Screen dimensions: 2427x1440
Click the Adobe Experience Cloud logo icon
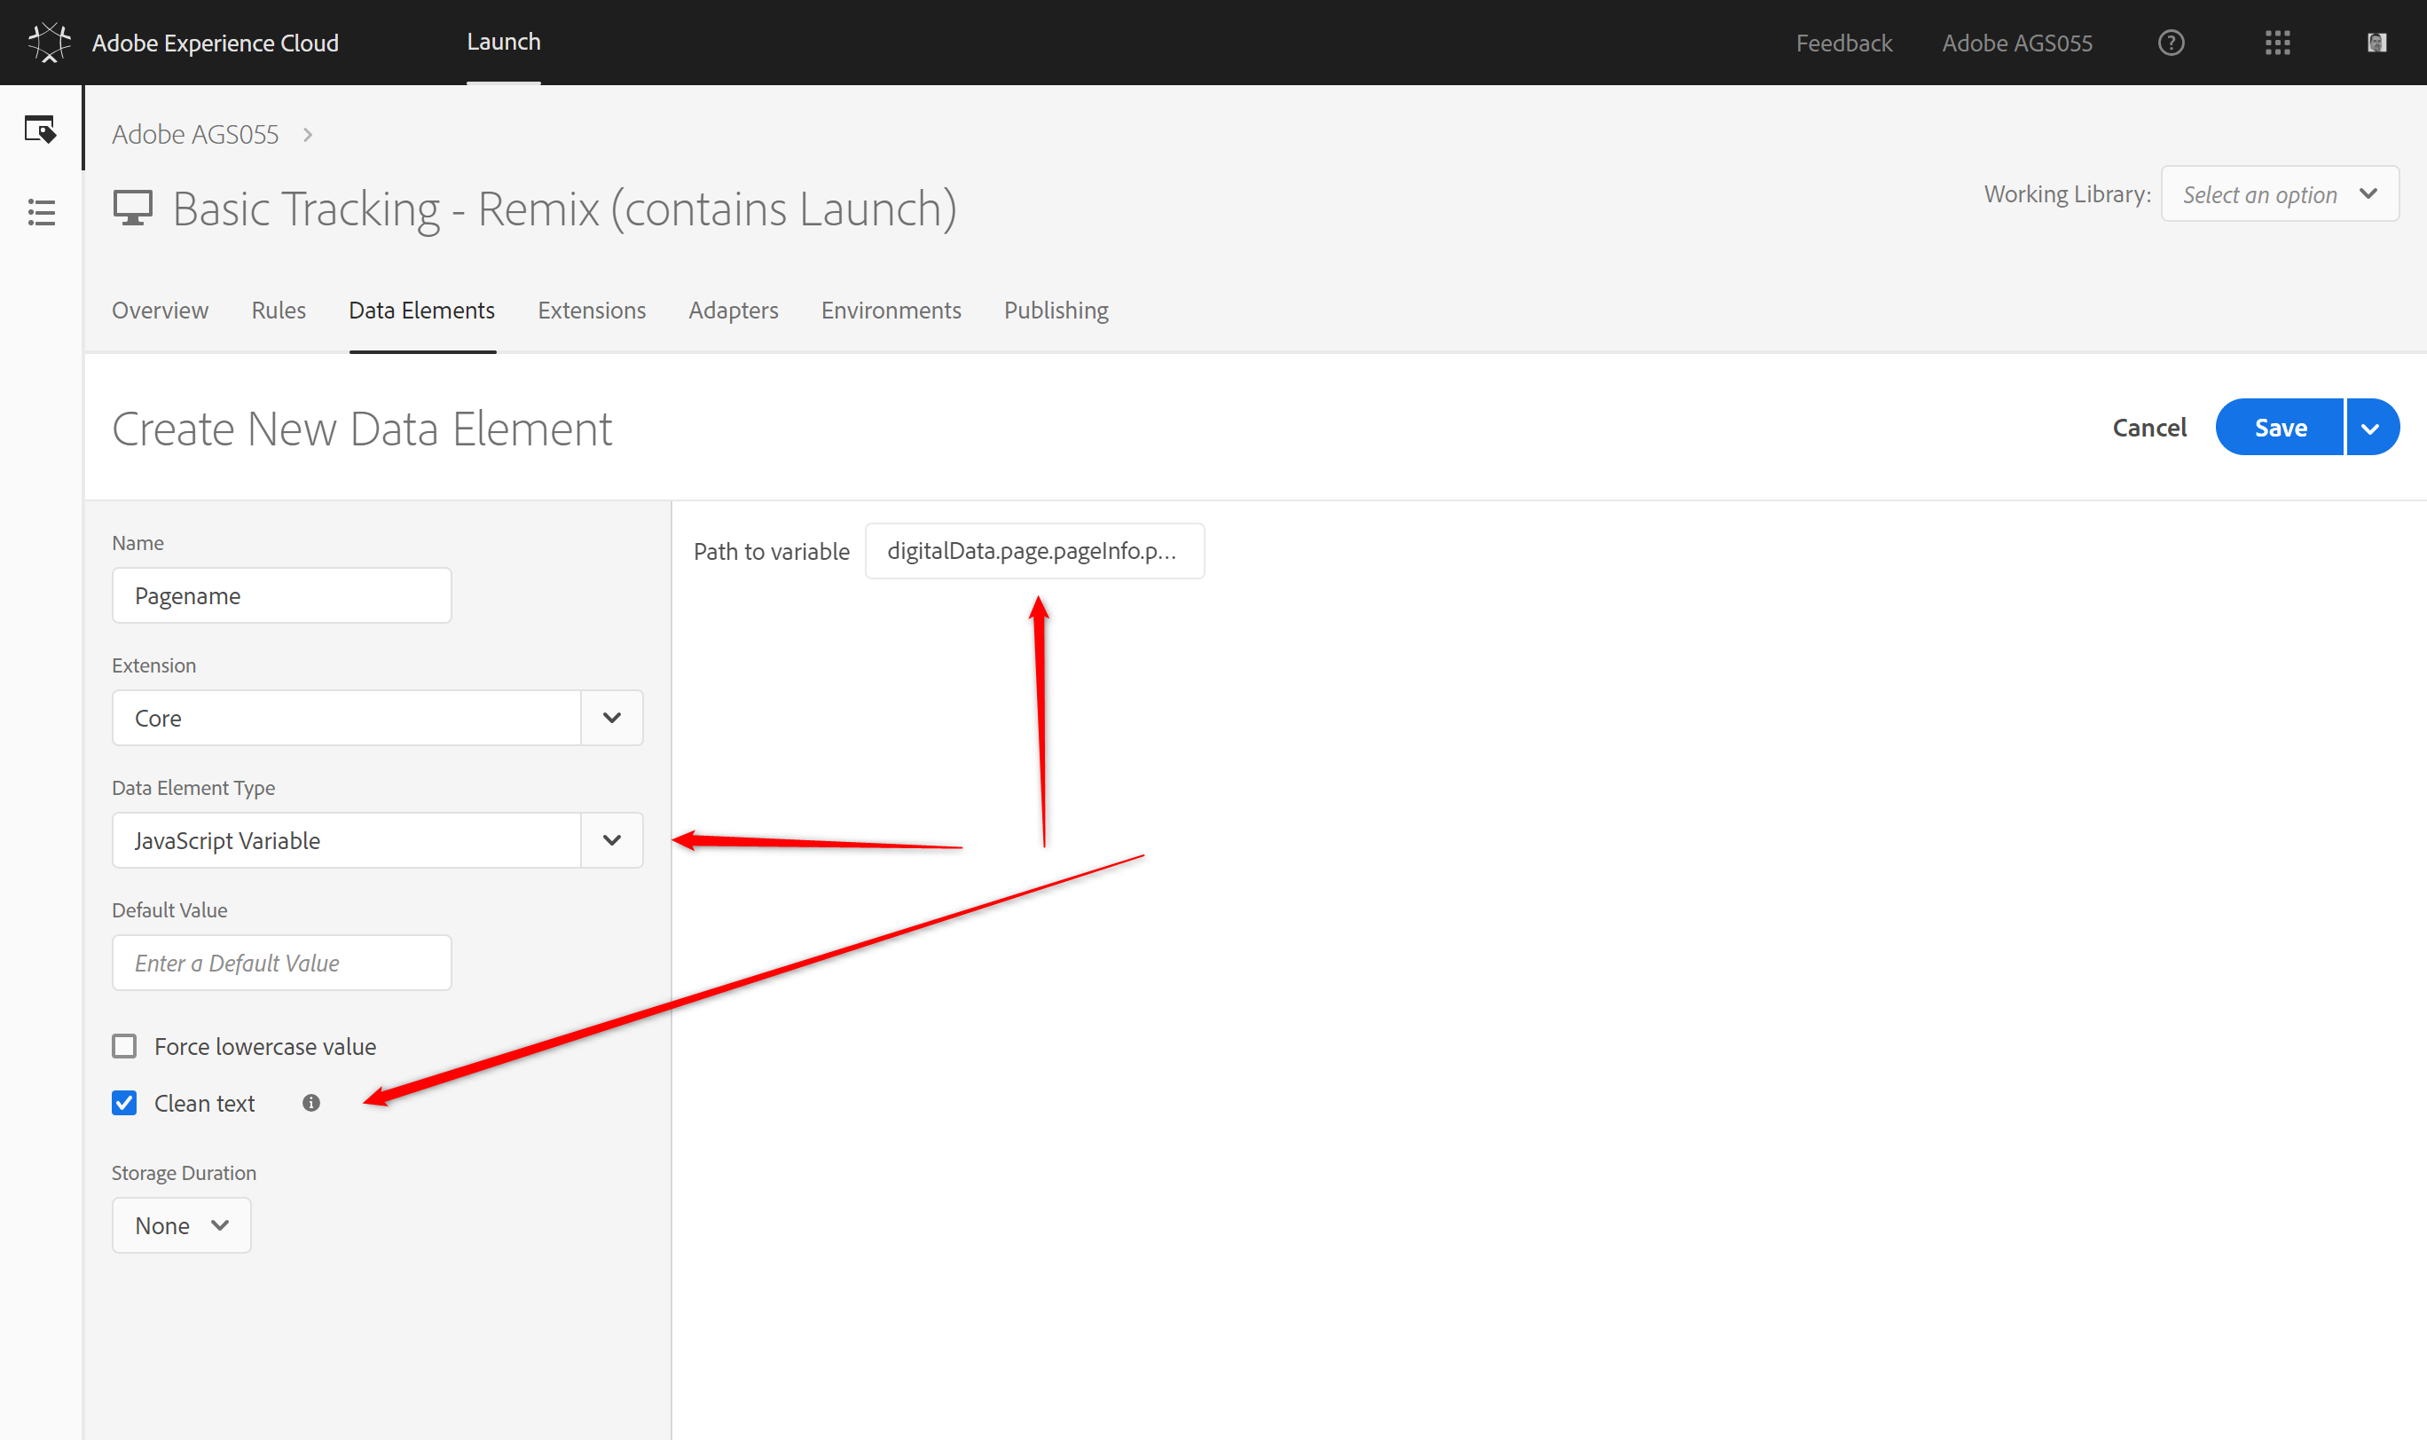coord(49,43)
